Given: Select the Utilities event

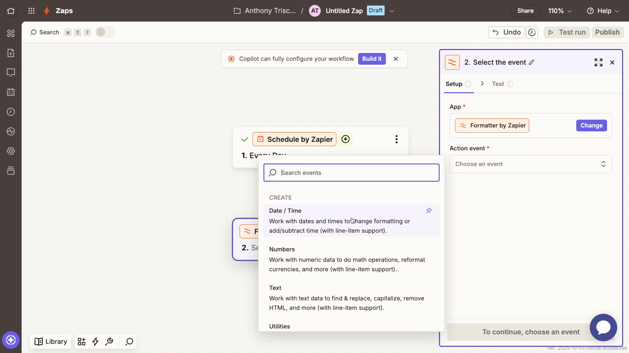Looking at the screenshot, I should (x=351, y=326).
